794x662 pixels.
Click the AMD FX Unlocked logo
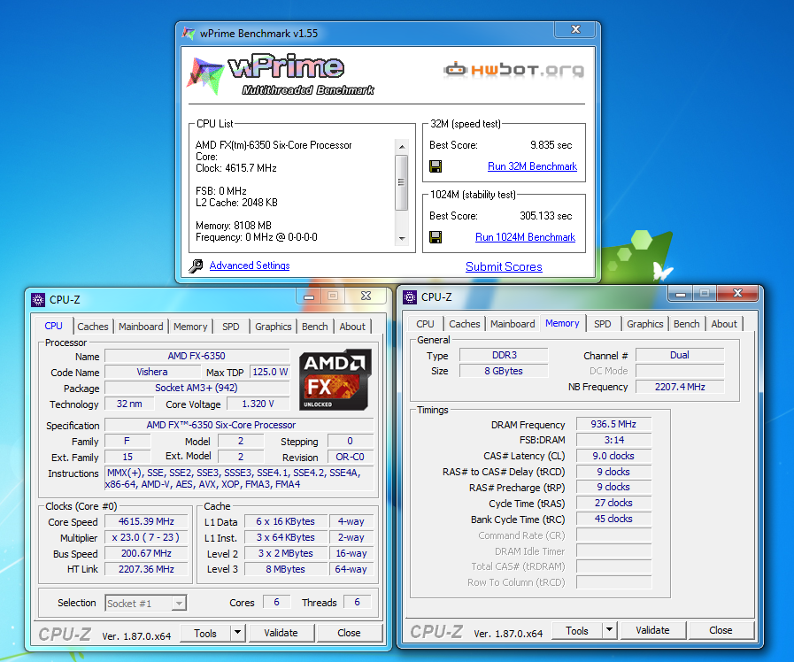[335, 380]
